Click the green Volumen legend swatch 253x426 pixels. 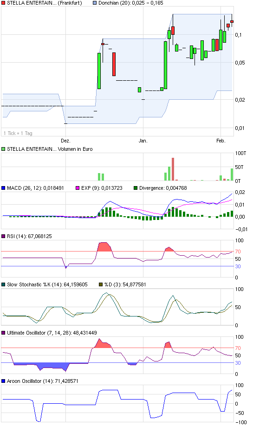click(x=3, y=149)
